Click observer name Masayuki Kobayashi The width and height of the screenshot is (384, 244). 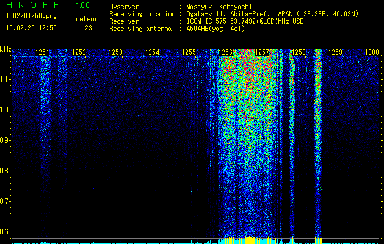pos(219,7)
